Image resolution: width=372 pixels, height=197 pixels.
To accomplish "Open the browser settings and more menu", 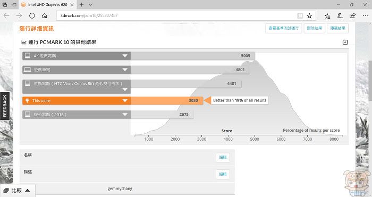I will (366, 16).
